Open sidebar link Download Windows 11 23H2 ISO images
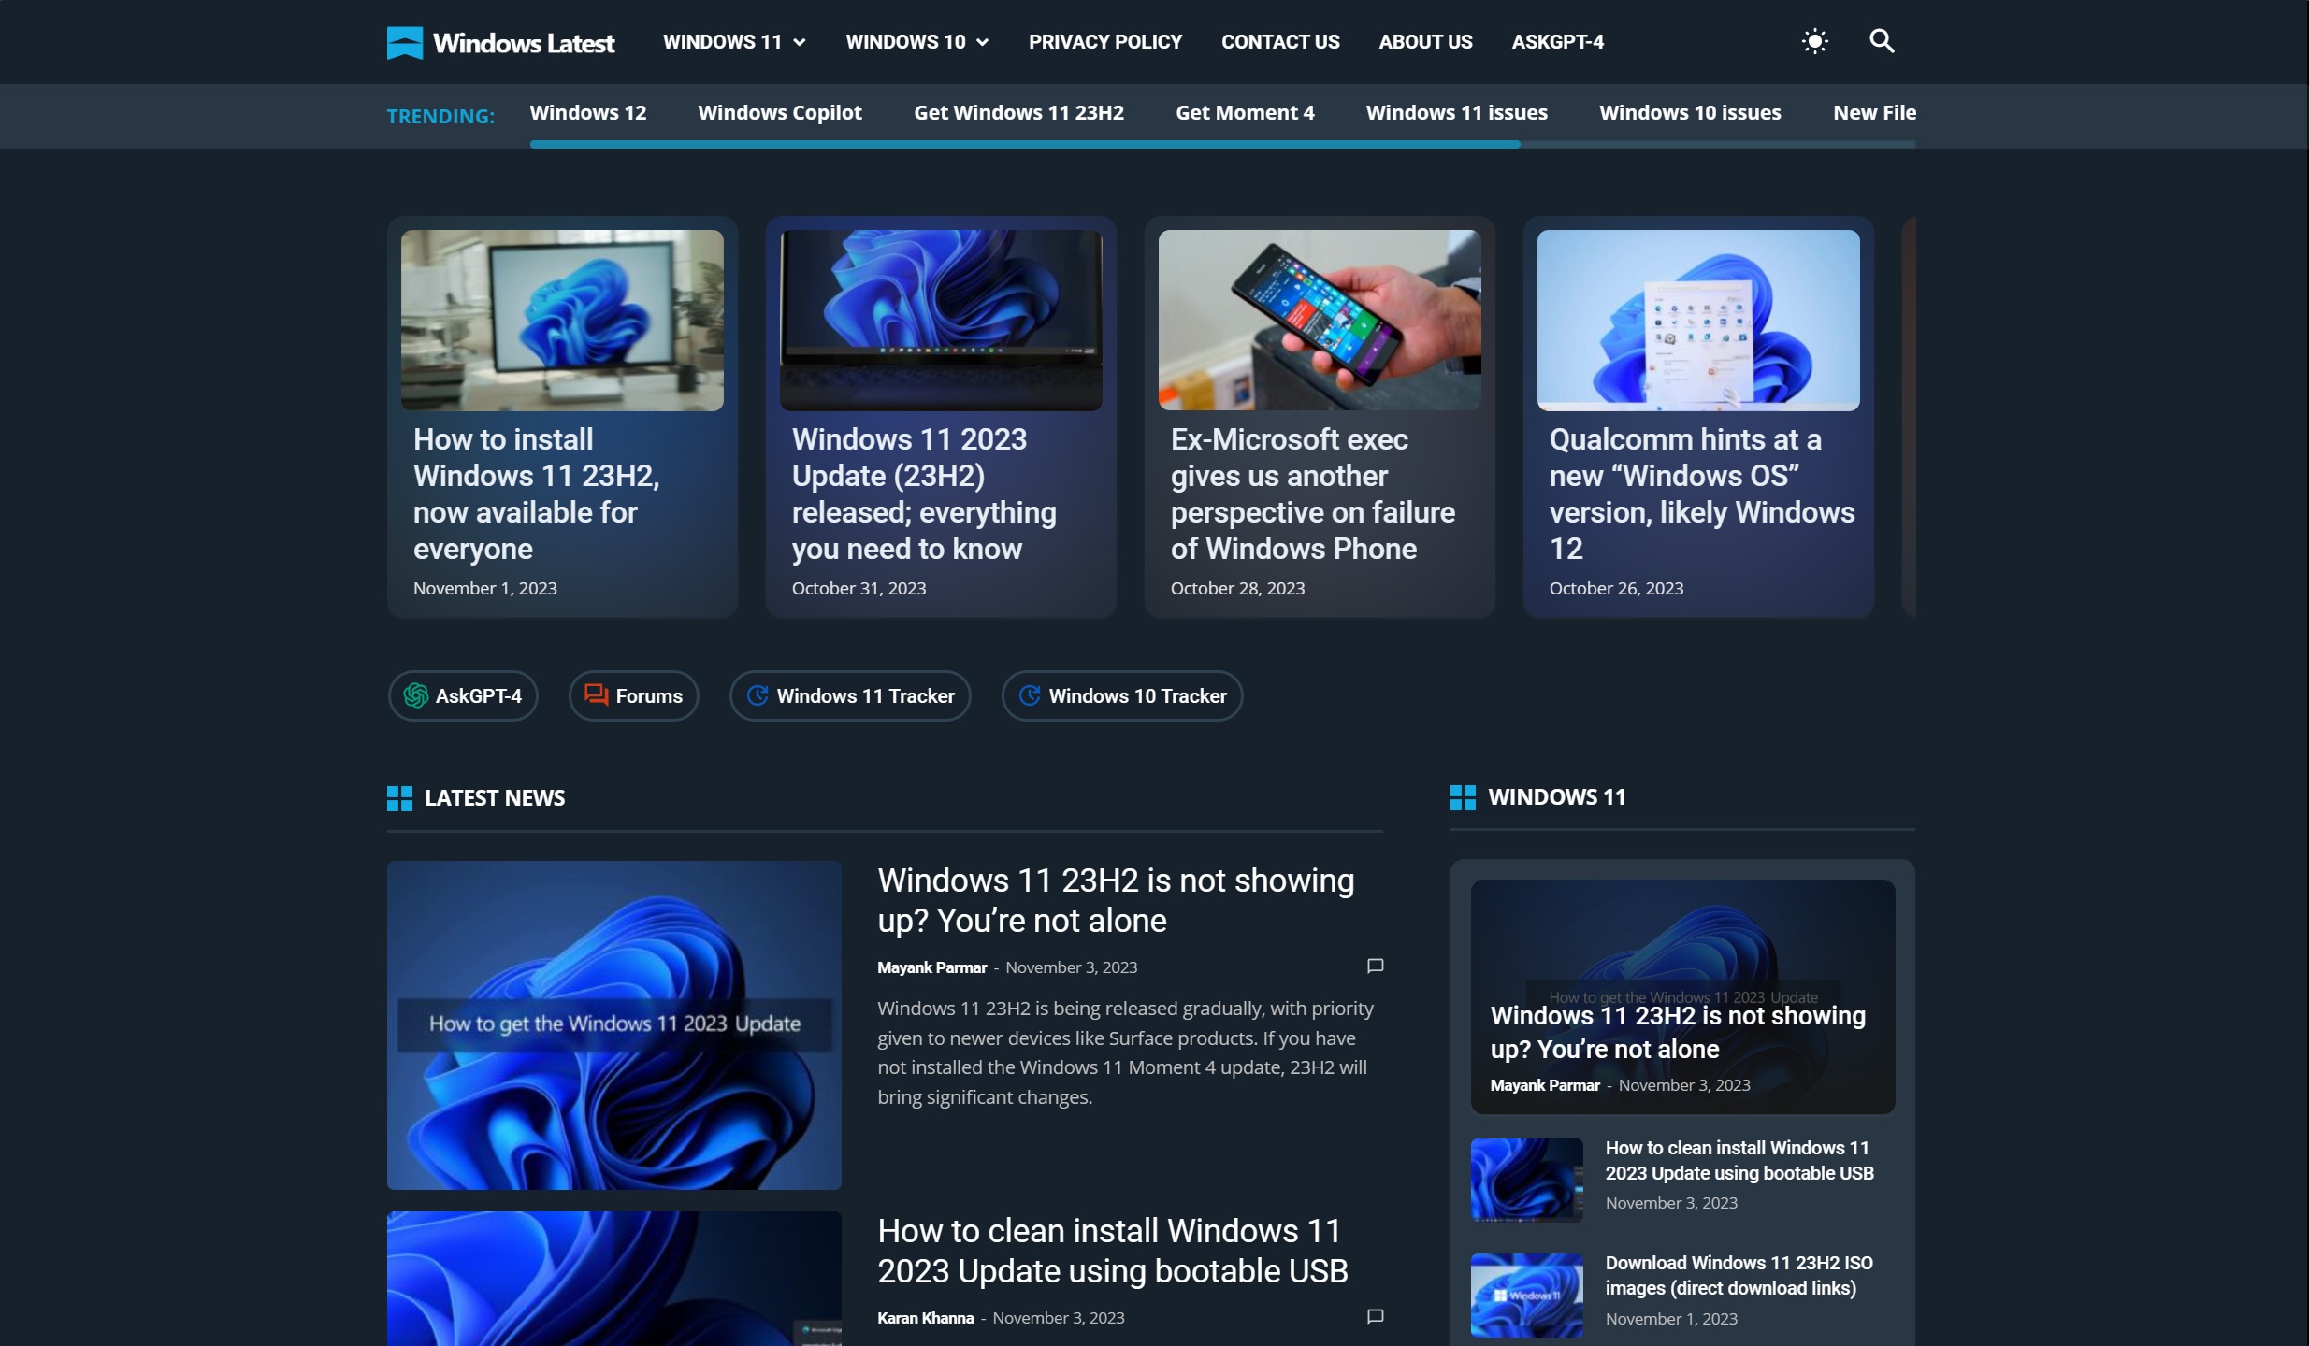 tap(1739, 1275)
